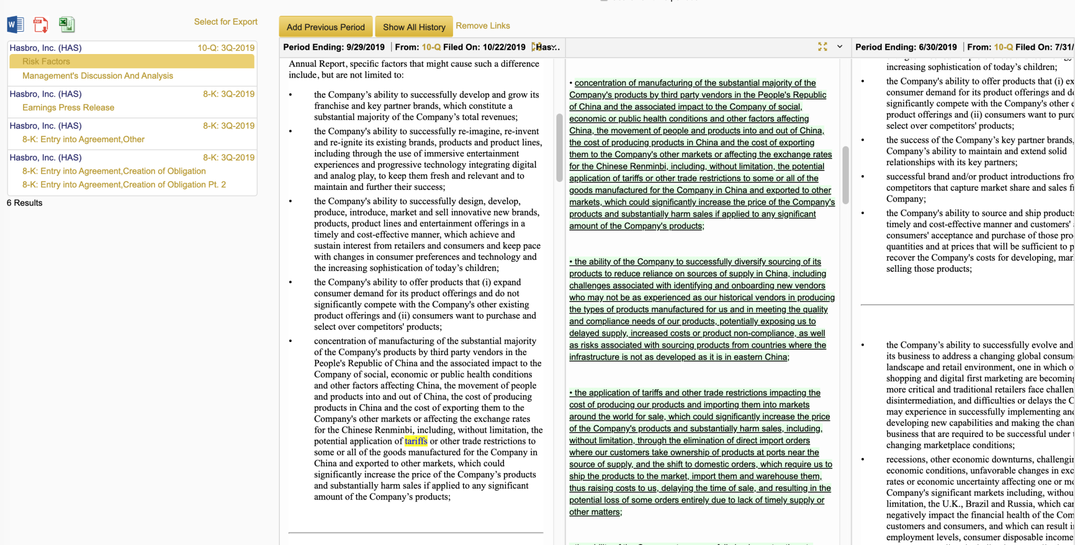The height and width of the screenshot is (545, 1075).
Task: Click the Add Previous Period button
Action: (x=325, y=27)
